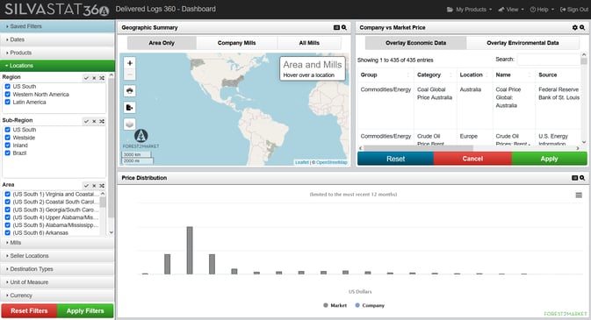The image size is (591, 320).
Task: Open the View menu
Action: pyautogui.click(x=511, y=10)
